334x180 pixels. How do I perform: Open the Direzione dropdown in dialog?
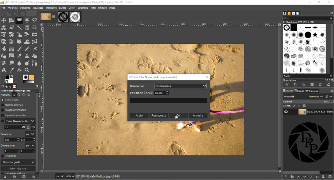[x=180, y=86]
